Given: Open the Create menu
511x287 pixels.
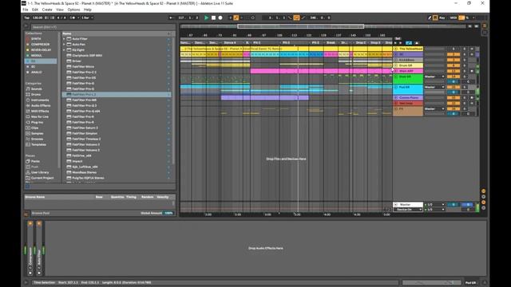Looking at the screenshot, I should [x=47, y=10].
